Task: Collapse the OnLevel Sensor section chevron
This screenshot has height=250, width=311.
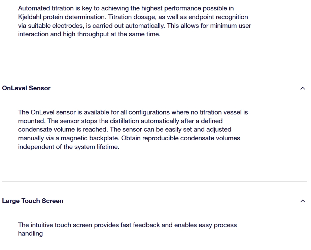Action: pyautogui.click(x=302, y=88)
